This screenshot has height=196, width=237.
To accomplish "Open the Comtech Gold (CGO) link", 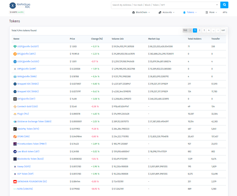I will 27,106.
